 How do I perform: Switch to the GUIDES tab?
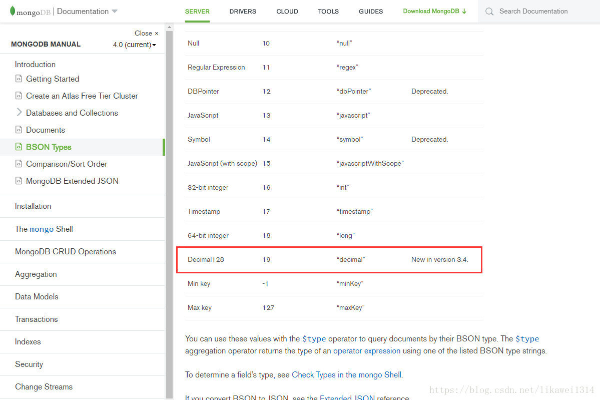[371, 12]
